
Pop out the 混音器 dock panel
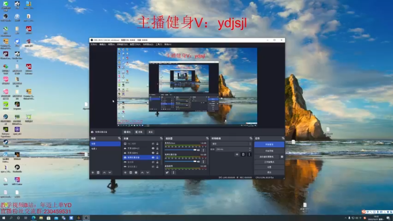(x=207, y=138)
